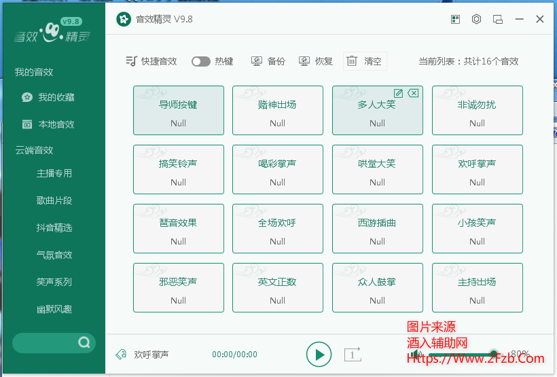Open settings via the hexagon icon
Screen dimensions: 557x377
476,19
